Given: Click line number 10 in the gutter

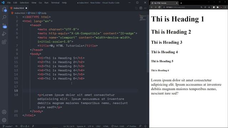Looking at the screenshot, I should coord(16,58).
